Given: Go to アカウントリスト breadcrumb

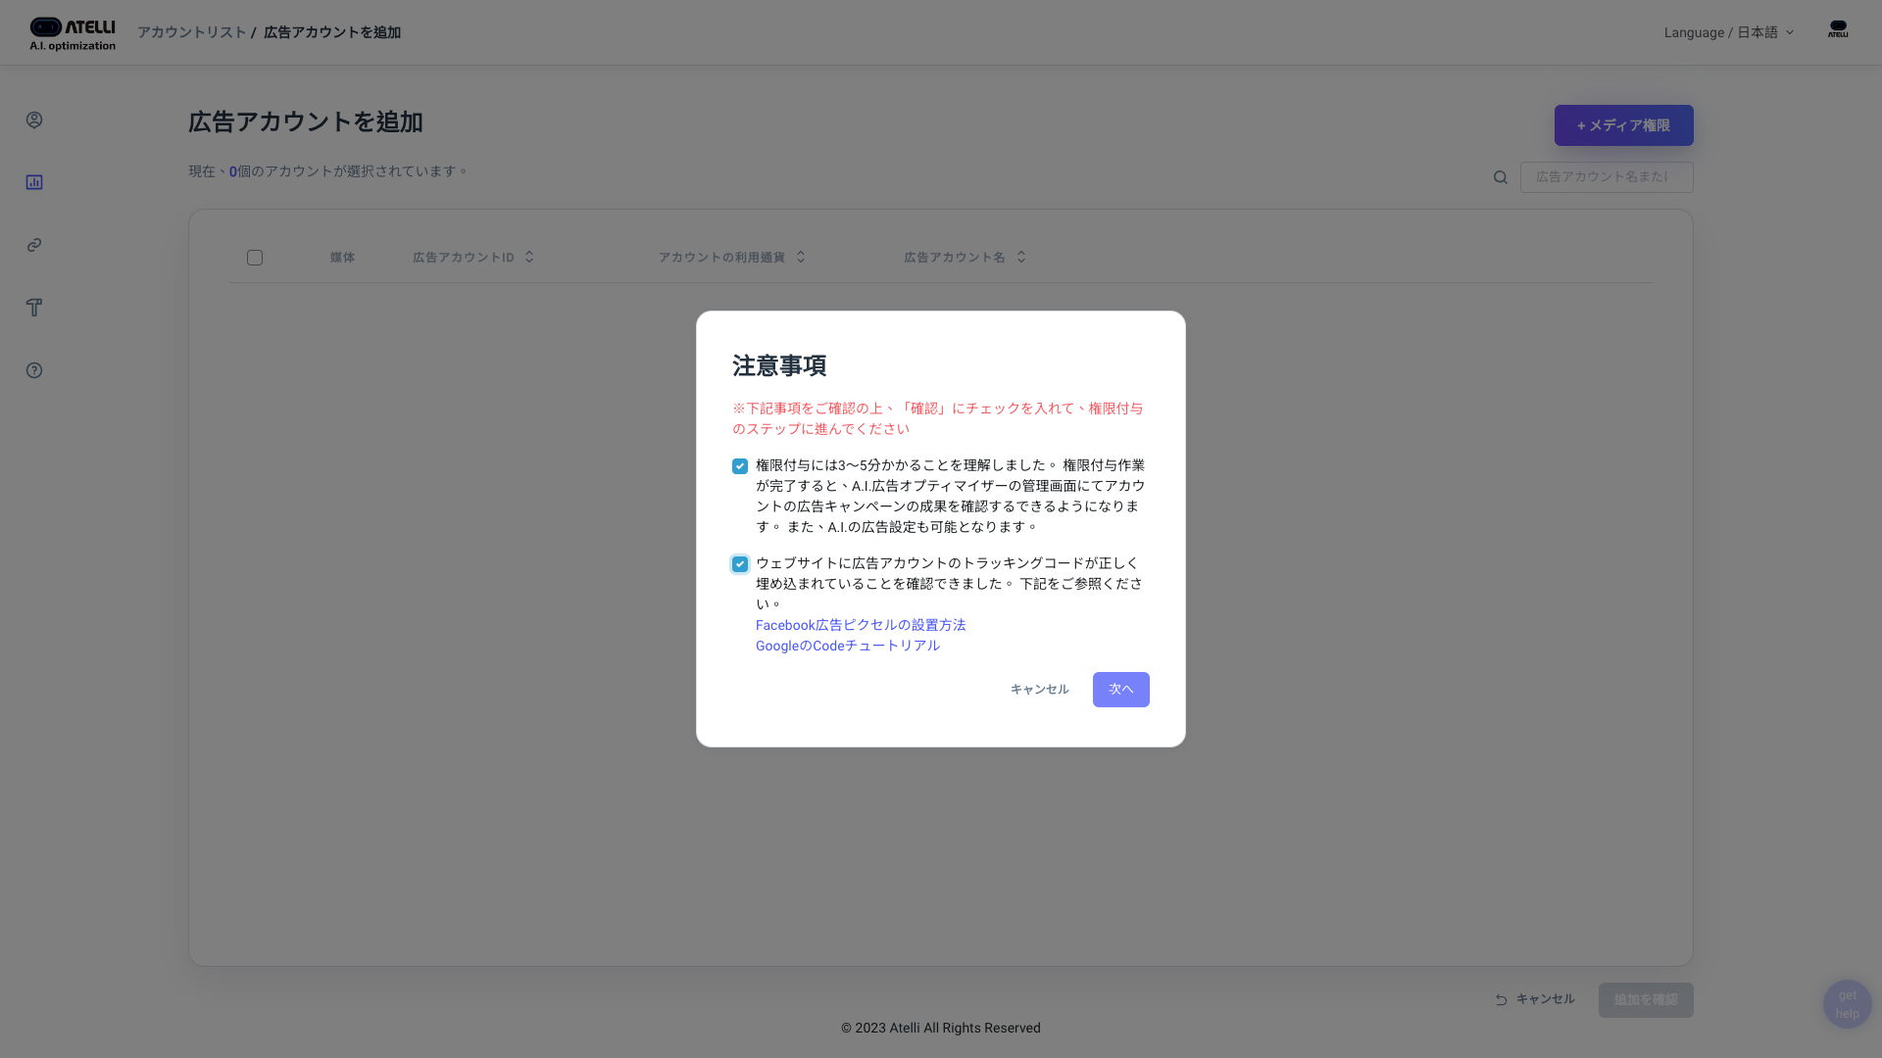Looking at the screenshot, I should [191, 32].
